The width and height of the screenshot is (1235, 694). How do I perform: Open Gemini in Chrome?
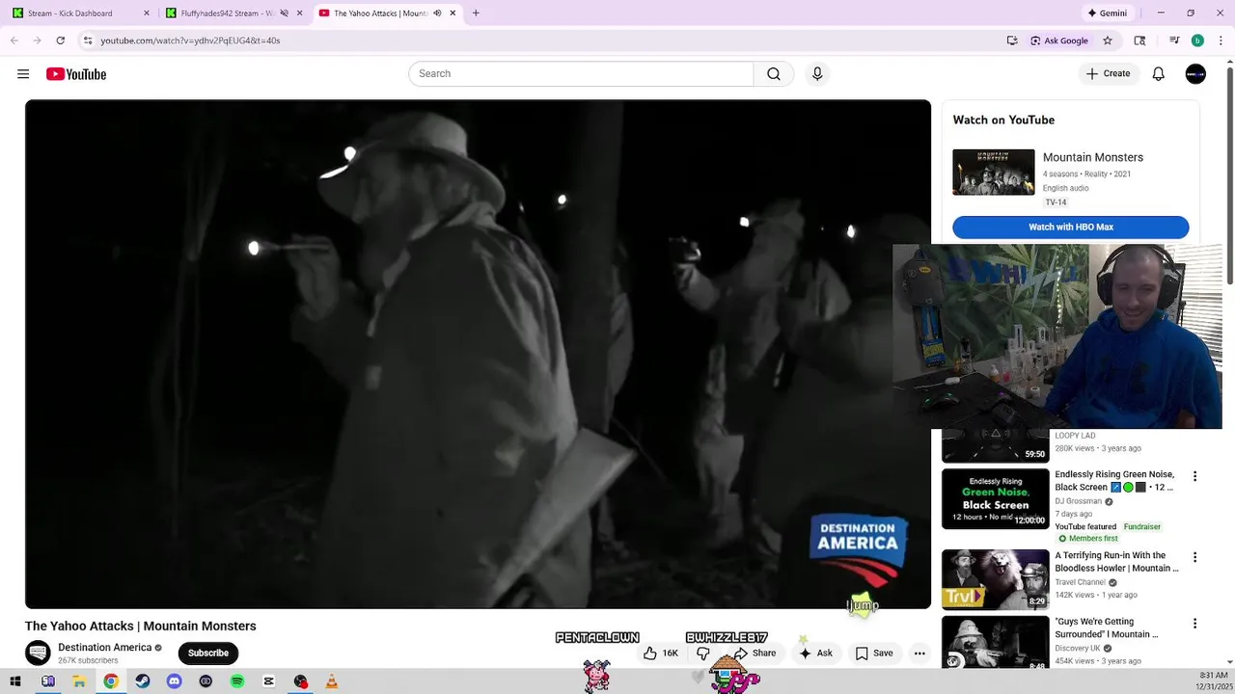click(x=1108, y=13)
